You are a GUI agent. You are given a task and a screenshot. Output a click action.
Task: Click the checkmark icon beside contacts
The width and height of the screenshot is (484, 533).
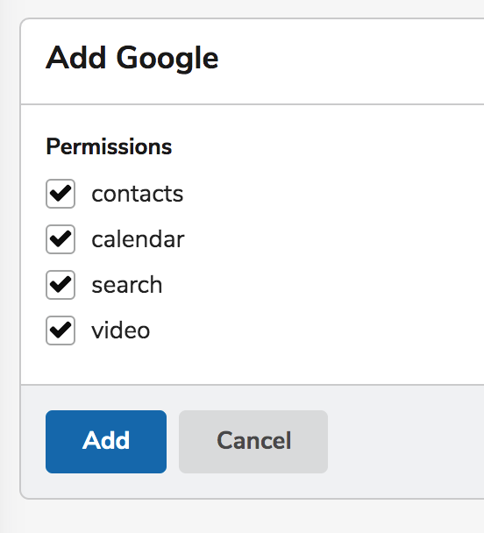click(x=60, y=194)
